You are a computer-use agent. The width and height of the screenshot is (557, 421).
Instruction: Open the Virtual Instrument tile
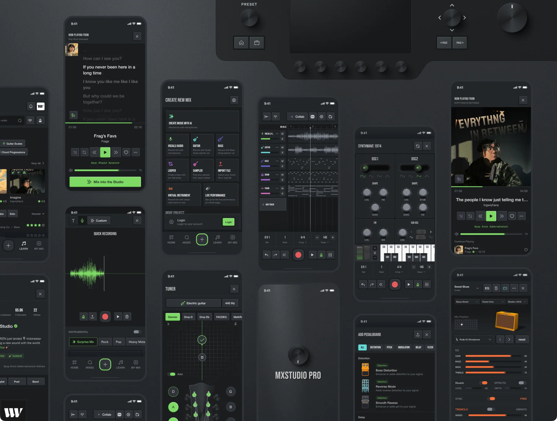coord(184,195)
